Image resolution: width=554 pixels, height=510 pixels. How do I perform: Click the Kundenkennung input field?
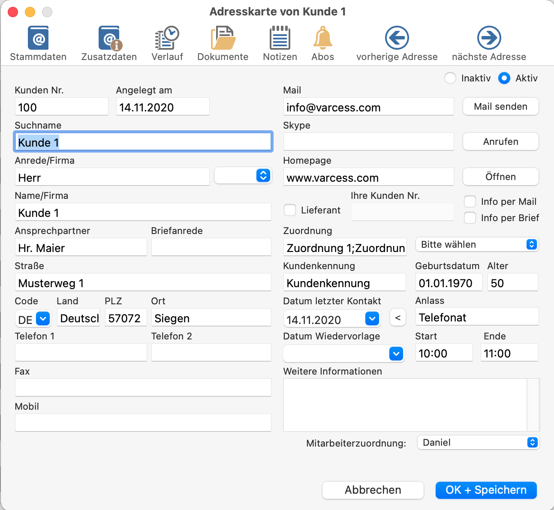click(x=345, y=282)
